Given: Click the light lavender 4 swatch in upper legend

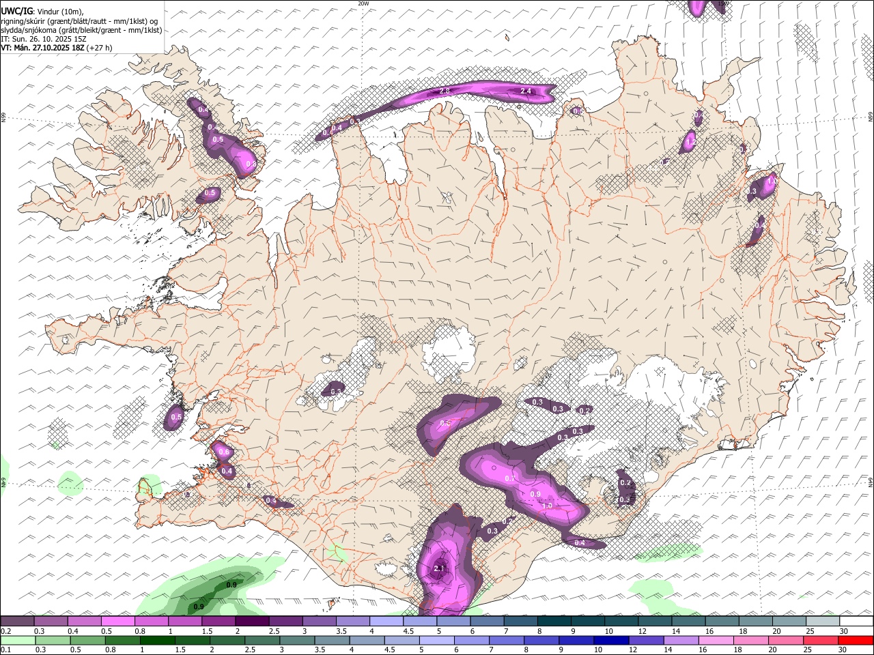Looking at the screenshot, I should point(386,622).
